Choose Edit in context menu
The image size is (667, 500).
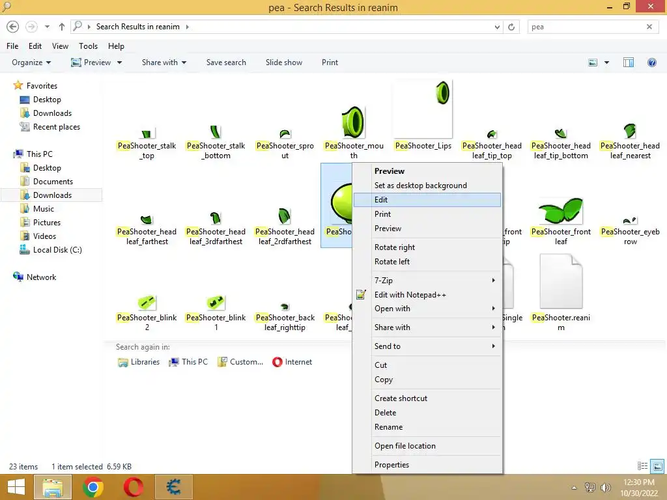coord(427,200)
